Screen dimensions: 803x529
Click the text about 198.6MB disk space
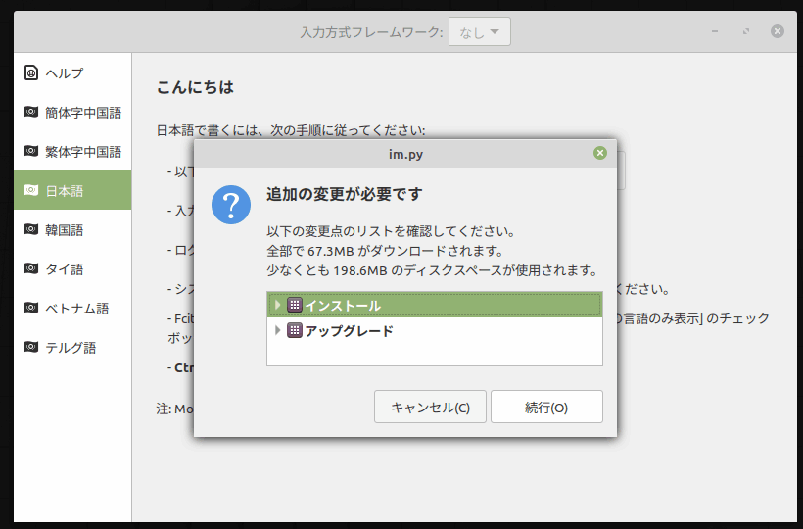click(432, 269)
